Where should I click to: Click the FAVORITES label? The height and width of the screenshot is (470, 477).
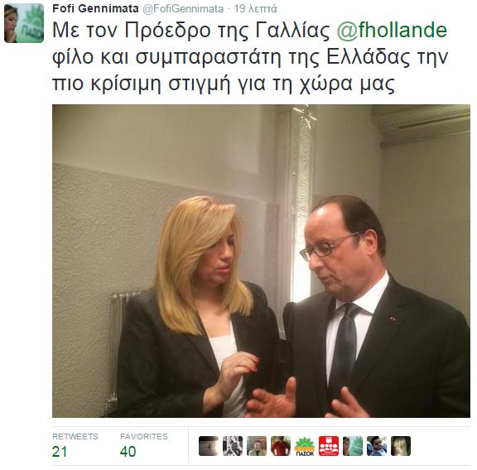click(x=144, y=437)
